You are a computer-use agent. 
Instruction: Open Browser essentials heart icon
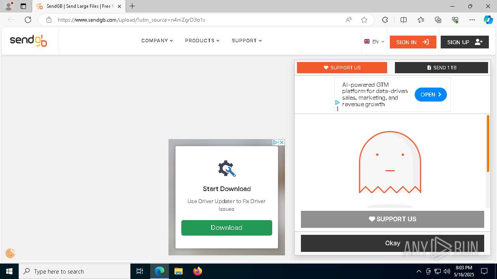click(455, 20)
